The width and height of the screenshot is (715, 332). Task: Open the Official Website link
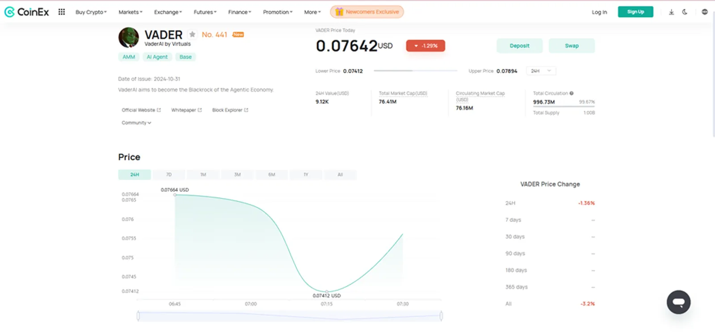coord(141,110)
